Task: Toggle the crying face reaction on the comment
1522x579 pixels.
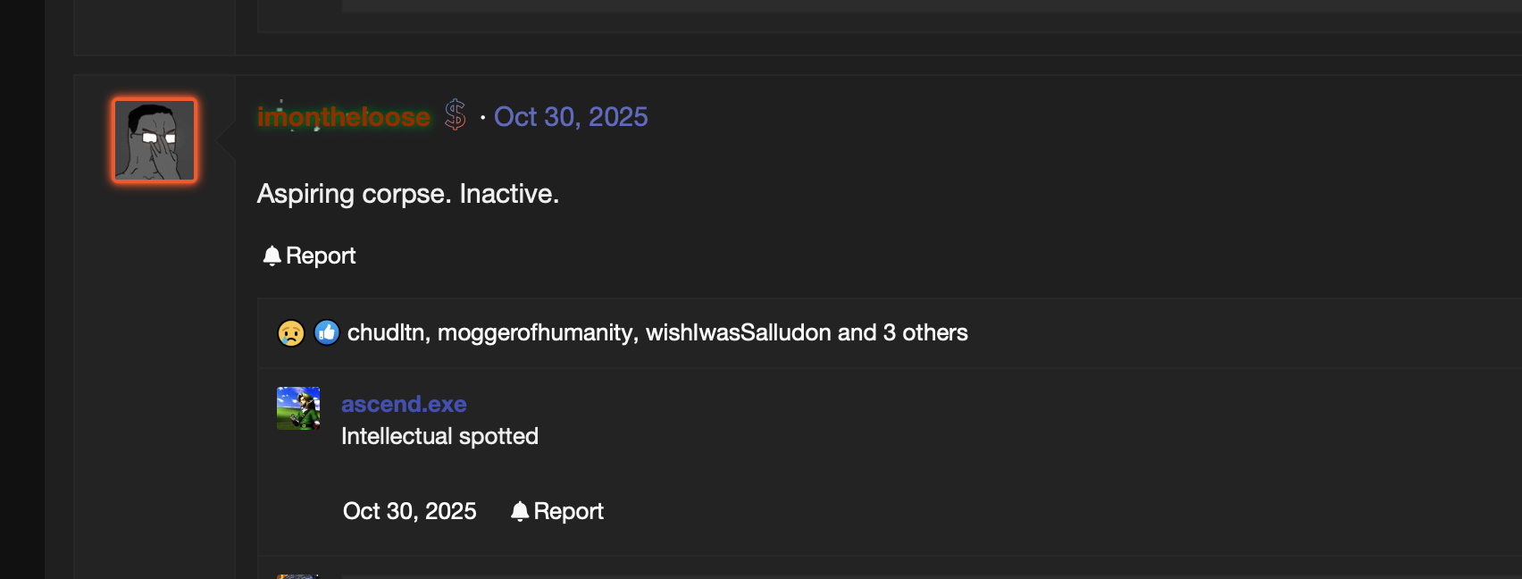Action: click(291, 331)
